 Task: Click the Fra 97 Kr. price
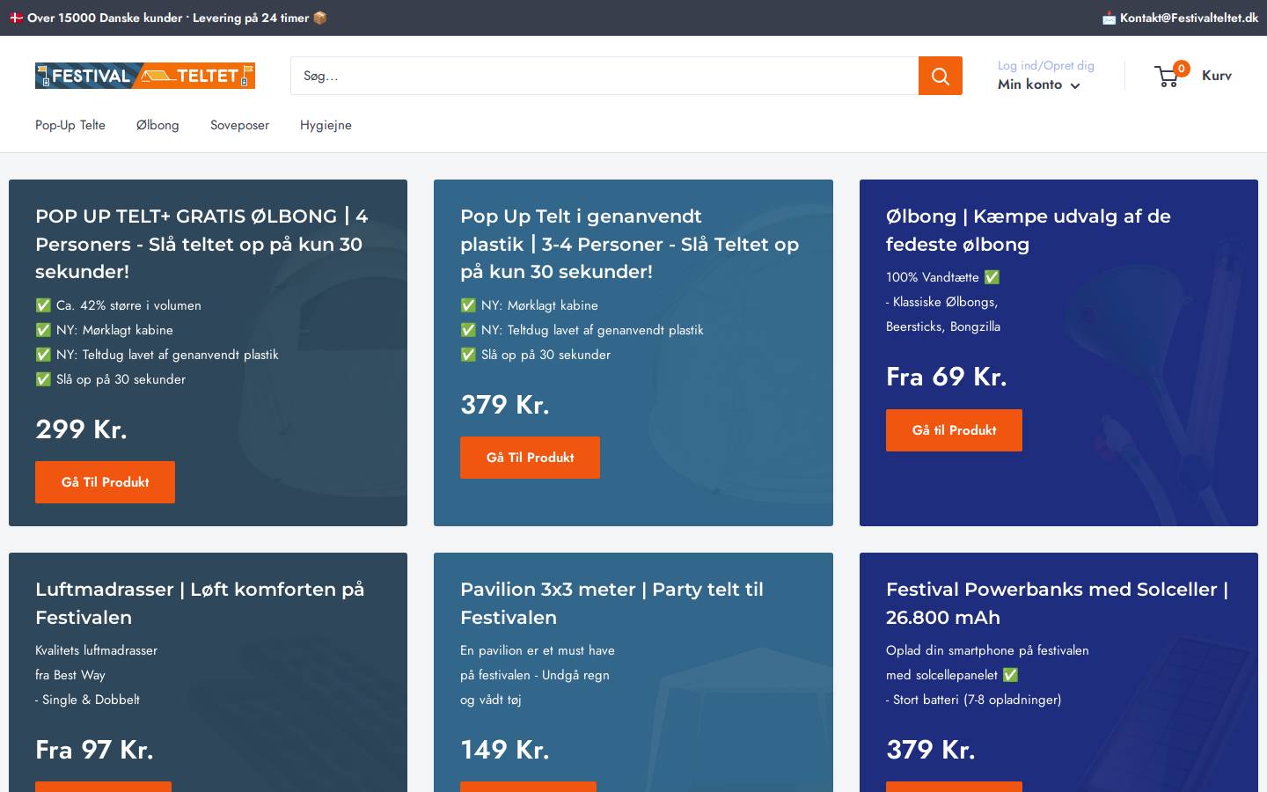94,750
